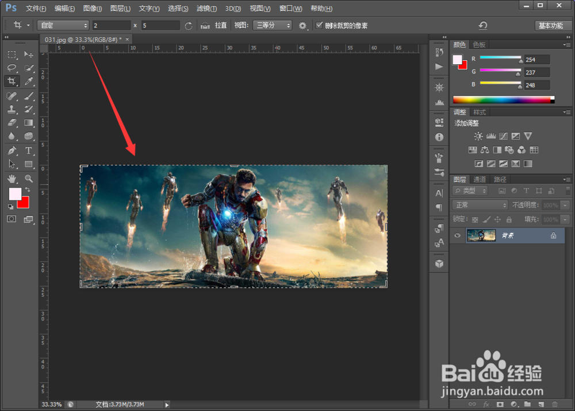This screenshot has height=411, width=575.
Task: Toggle type layer filter
Action: [x=526, y=191]
